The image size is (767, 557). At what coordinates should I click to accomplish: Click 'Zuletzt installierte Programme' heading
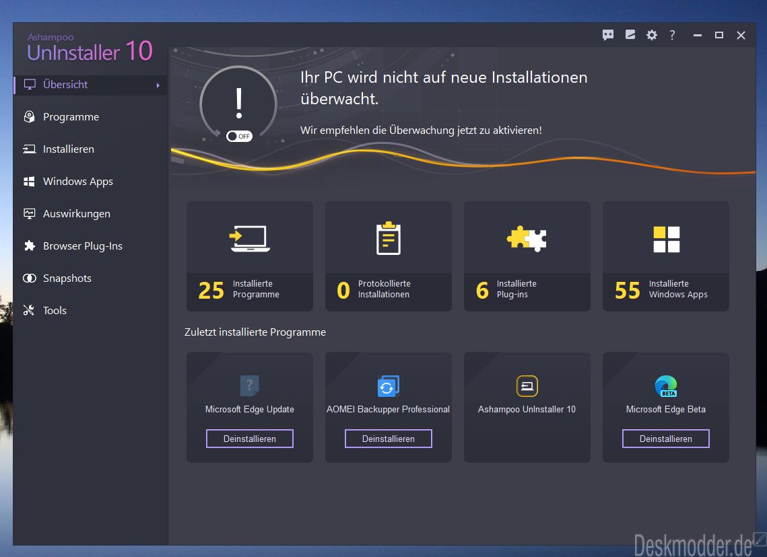(x=255, y=332)
